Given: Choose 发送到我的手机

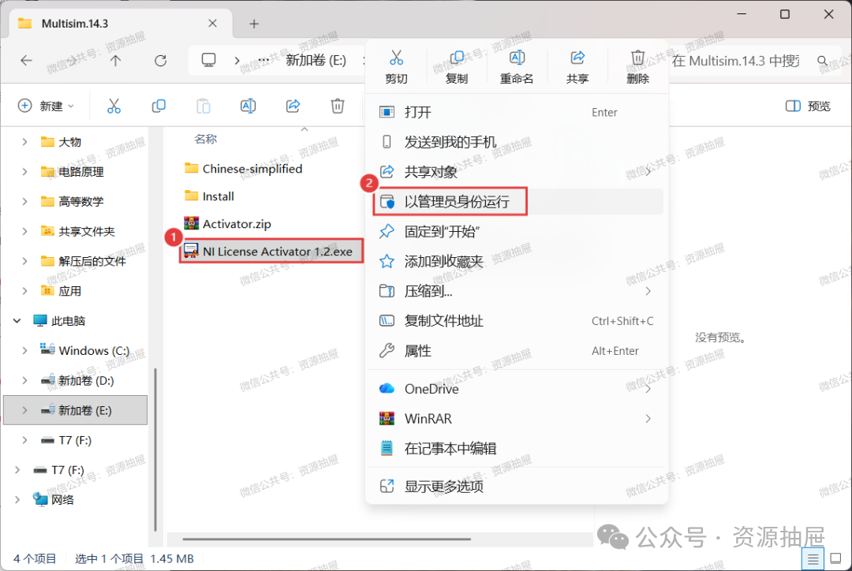Looking at the screenshot, I should coord(517,142).
